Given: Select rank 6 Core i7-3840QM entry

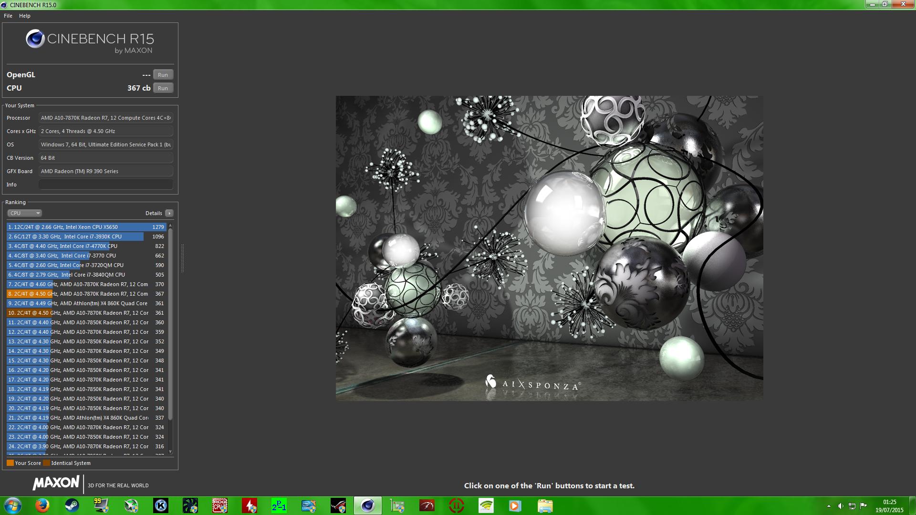Looking at the screenshot, I should pos(86,275).
